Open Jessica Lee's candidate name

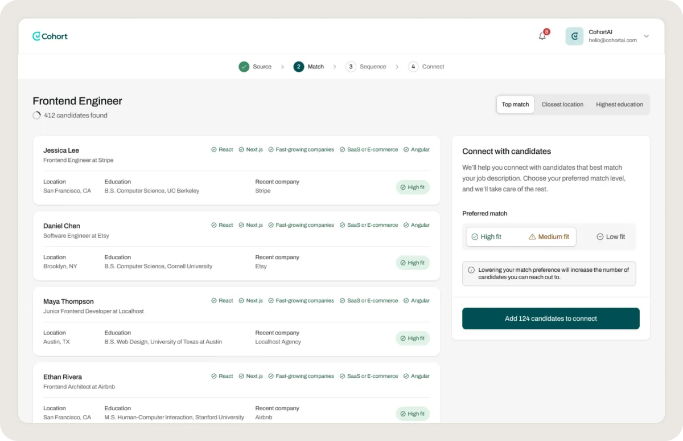coord(61,150)
